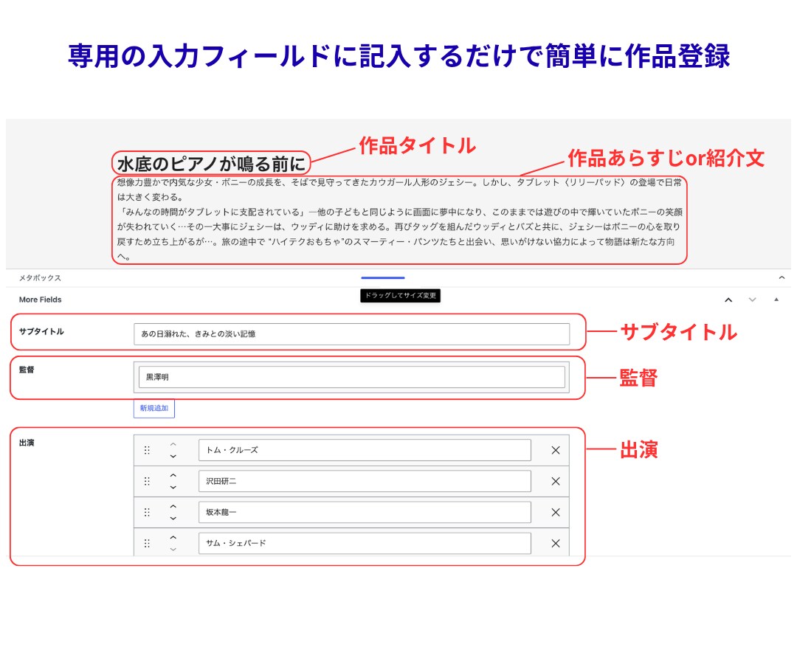Focus the 監督 field containing 黒澤明

tap(352, 377)
